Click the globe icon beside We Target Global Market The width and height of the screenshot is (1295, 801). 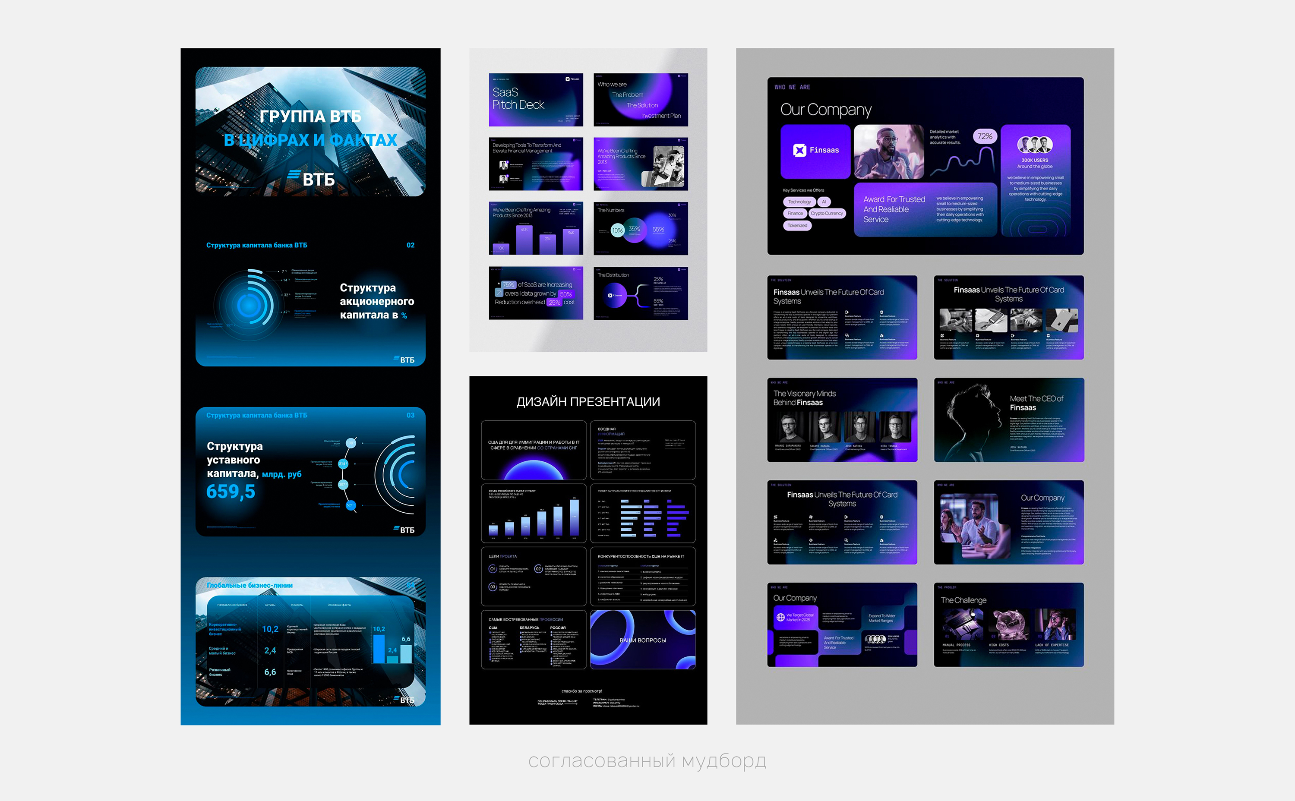pyautogui.click(x=780, y=617)
